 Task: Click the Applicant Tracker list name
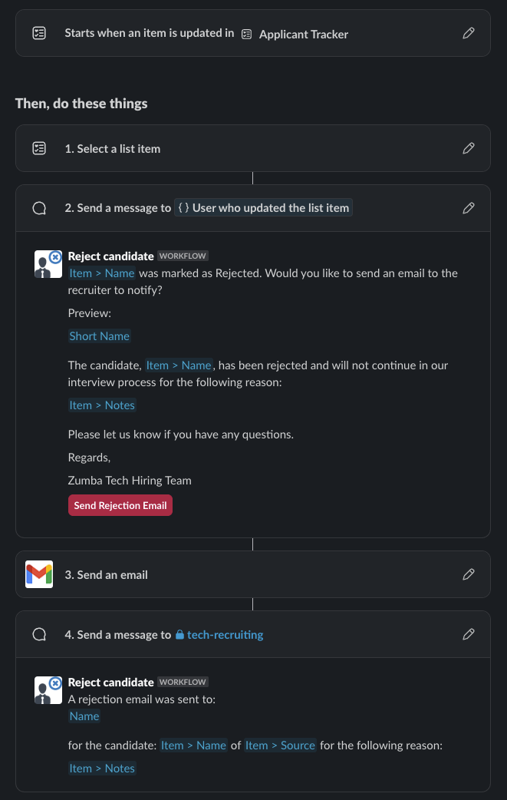[304, 35]
